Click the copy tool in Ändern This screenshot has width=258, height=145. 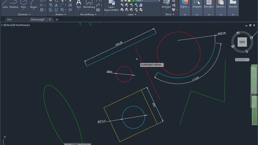click(51, 5)
